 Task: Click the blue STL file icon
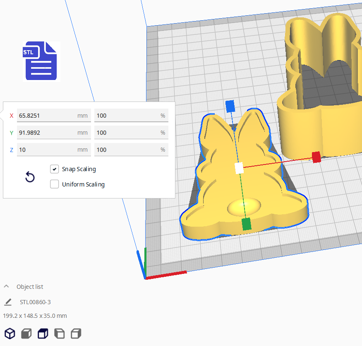[x=41, y=61]
